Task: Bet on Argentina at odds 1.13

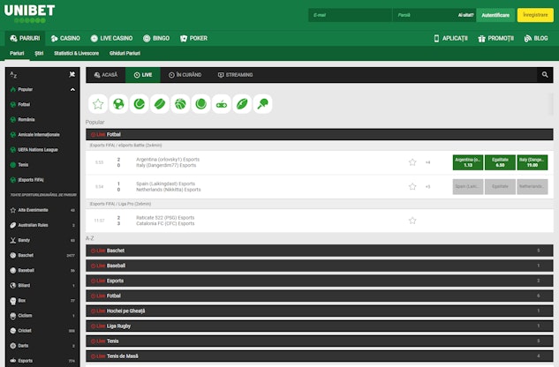Action: pos(468,162)
